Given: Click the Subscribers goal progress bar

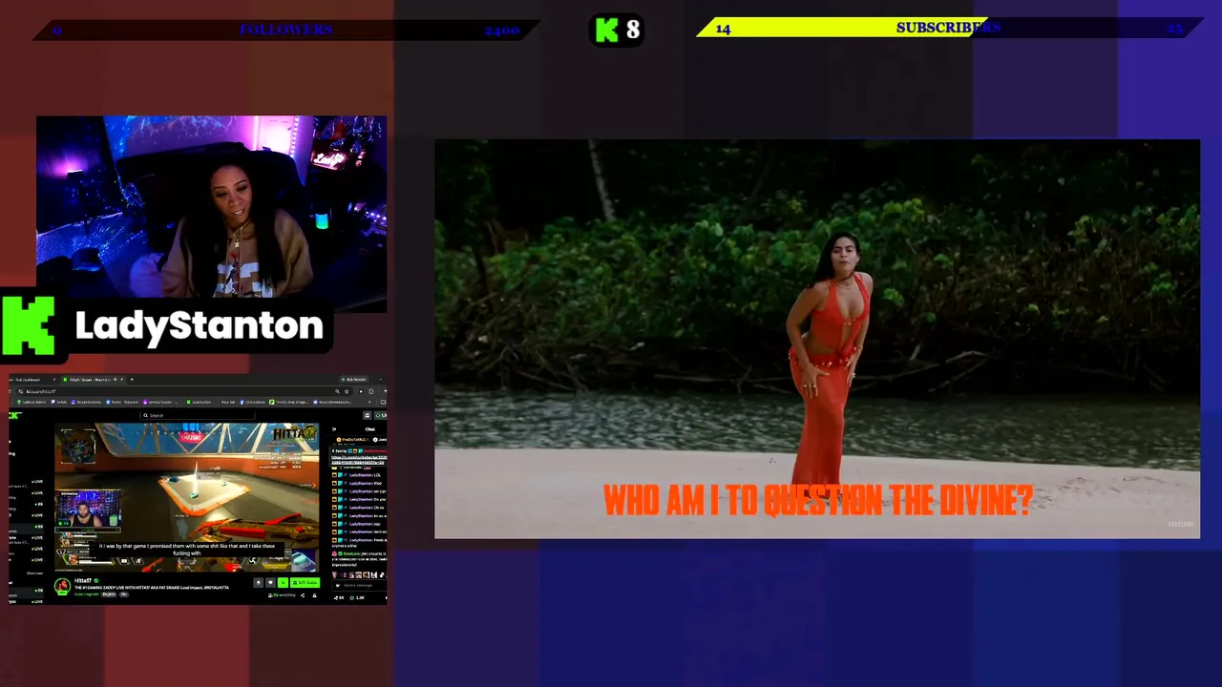Looking at the screenshot, I should [950, 29].
